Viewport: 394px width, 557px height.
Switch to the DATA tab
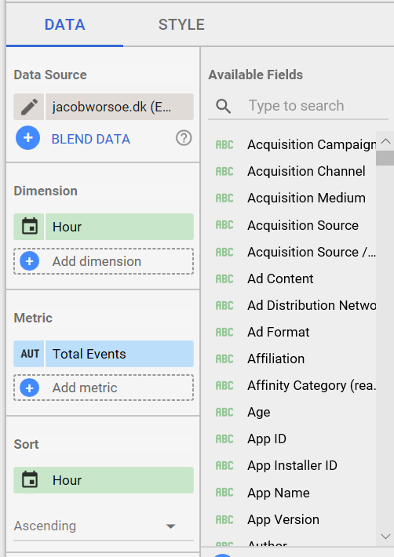[64, 24]
